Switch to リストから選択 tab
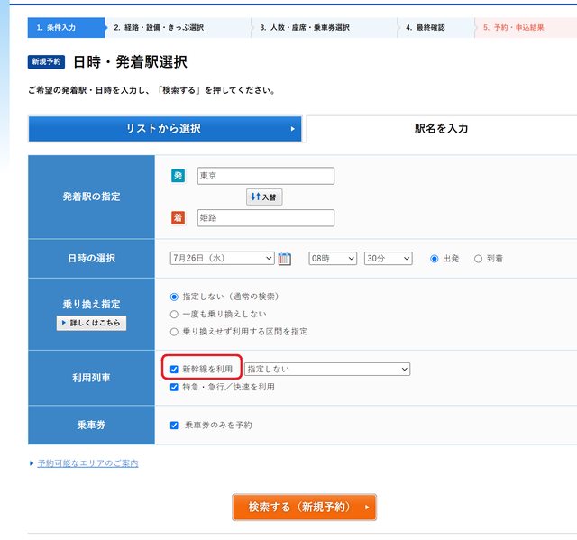577x540 pixels. tap(164, 129)
